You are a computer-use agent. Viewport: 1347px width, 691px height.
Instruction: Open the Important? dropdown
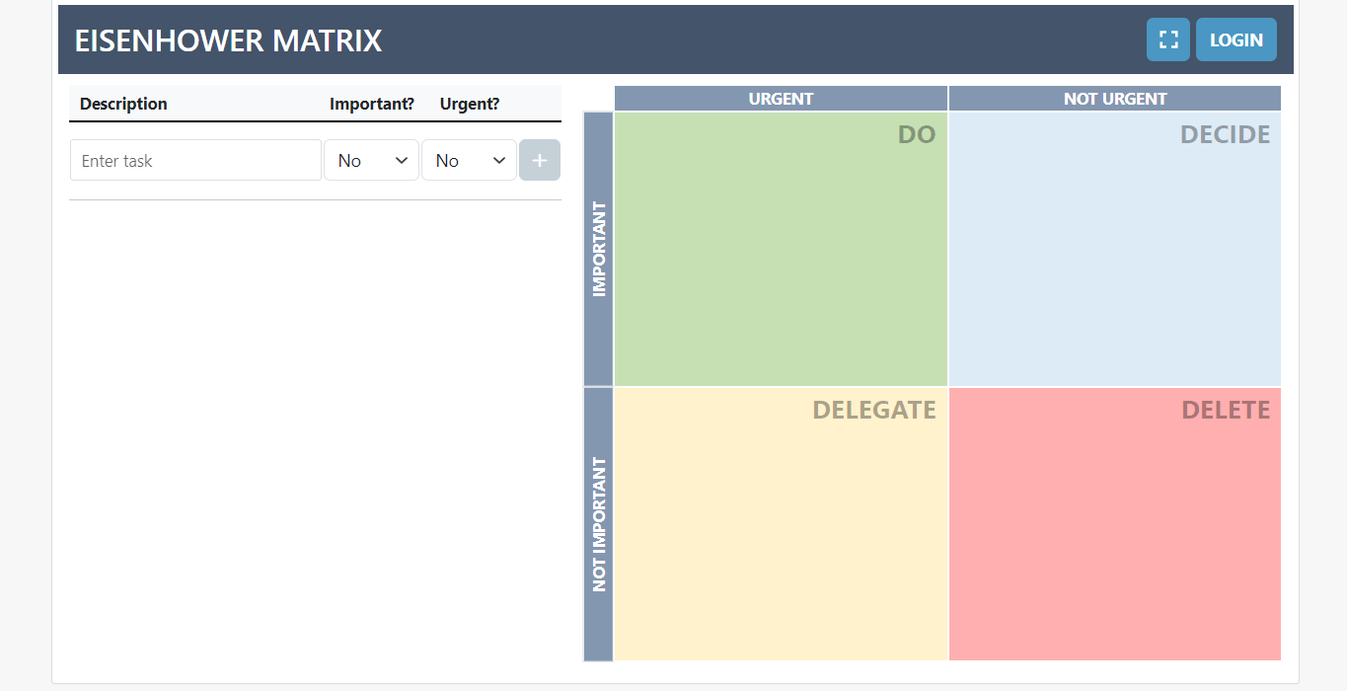[x=371, y=159]
